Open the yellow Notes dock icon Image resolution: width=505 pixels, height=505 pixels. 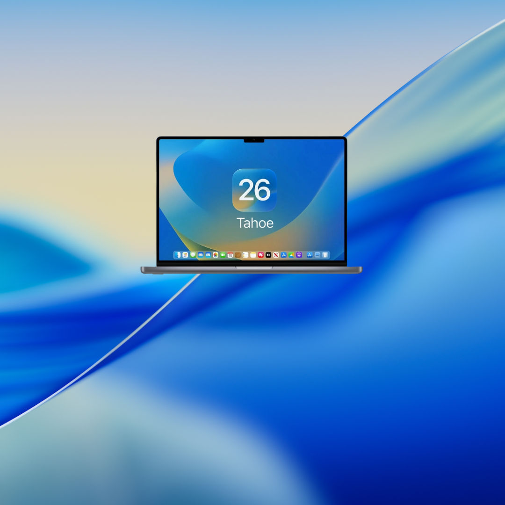(253, 255)
